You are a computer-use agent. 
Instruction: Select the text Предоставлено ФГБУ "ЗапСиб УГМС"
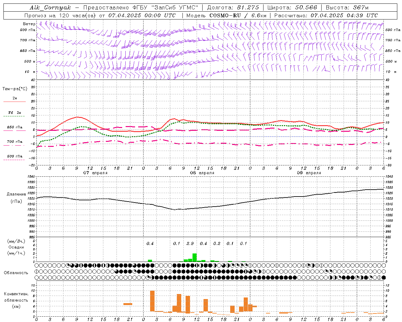click(141, 8)
